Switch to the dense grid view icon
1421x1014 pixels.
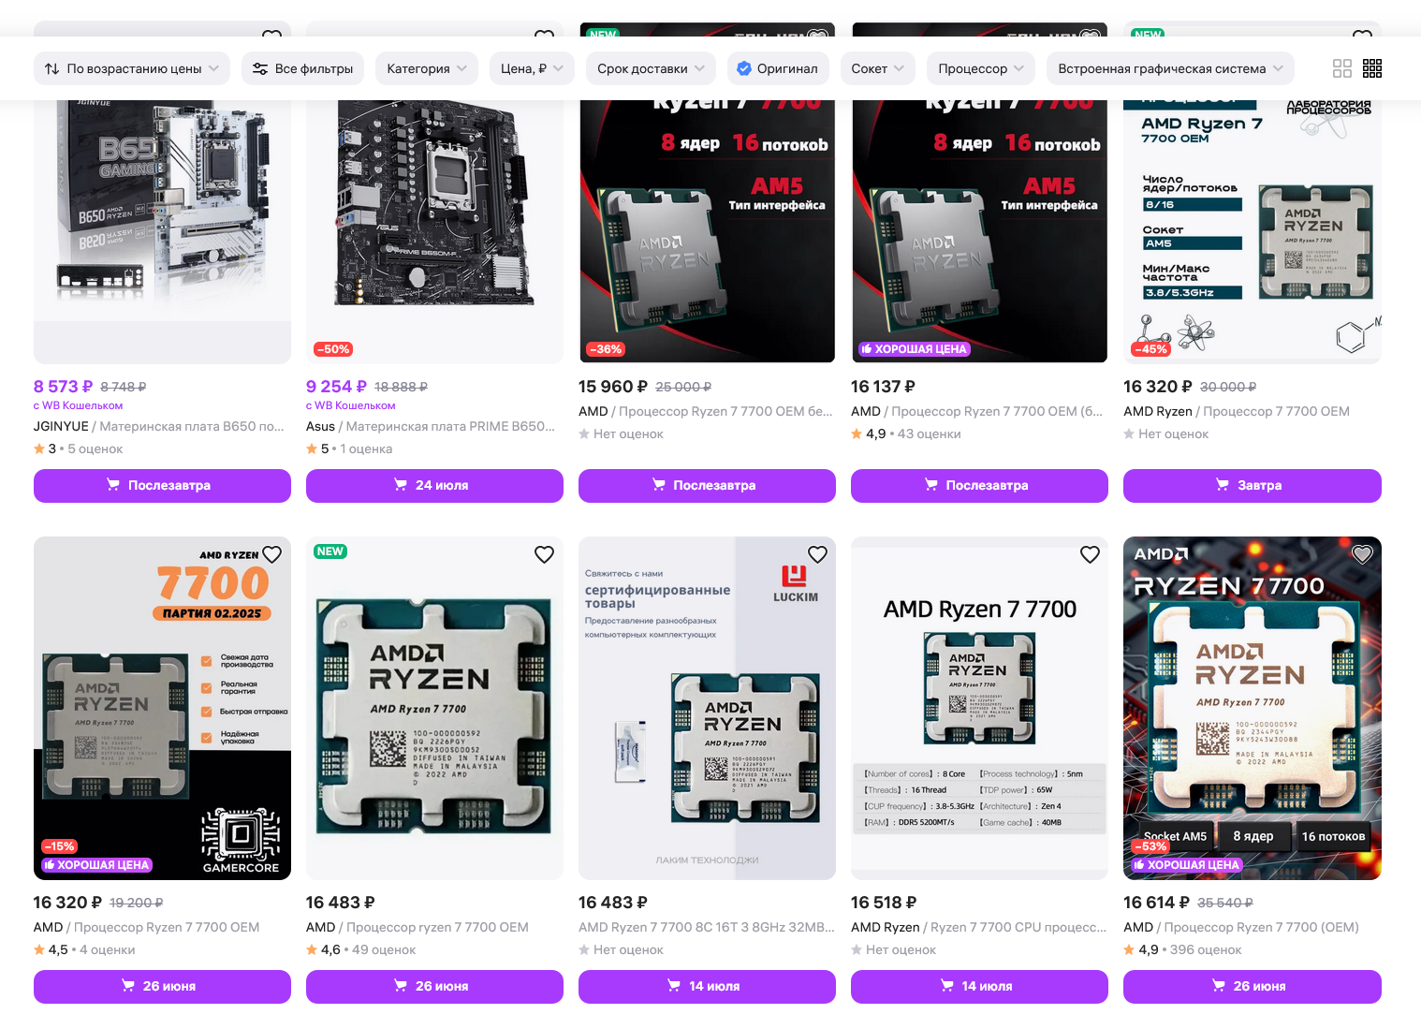click(x=1372, y=68)
